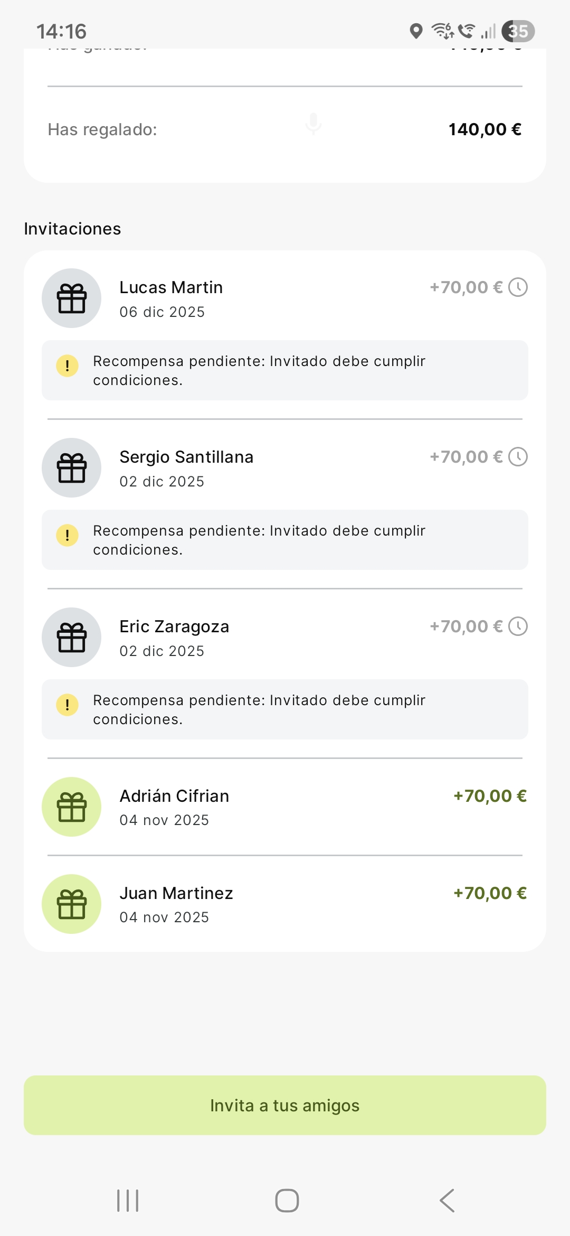Tap Eric Zaragoza's gift icon

[x=72, y=638]
